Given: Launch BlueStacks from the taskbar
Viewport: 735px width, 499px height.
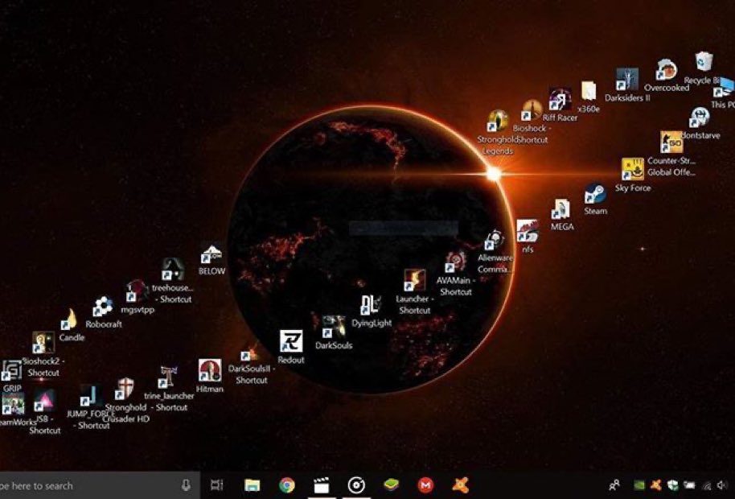Looking at the screenshot, I should coord(391,485).
